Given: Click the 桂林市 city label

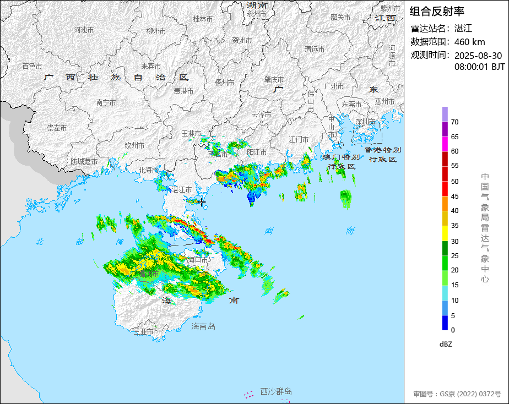Looking at the screenshot, I should click(x=203, y=19).
